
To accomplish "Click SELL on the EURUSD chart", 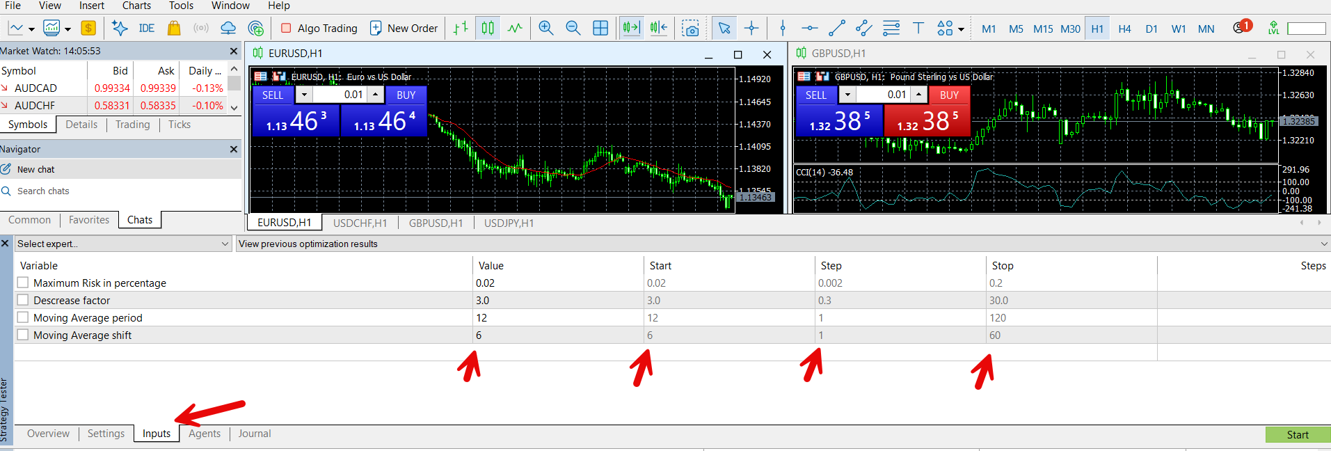I will tap(273, 95).
